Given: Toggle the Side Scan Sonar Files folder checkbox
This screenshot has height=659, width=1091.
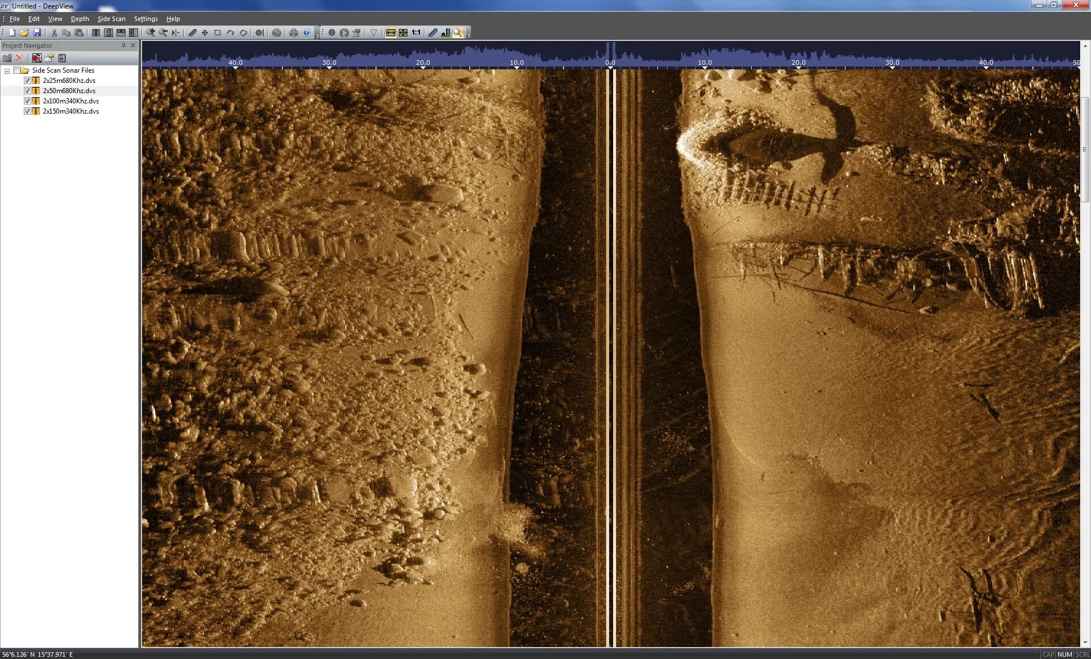Looking at the screenshot, I should [x=18, y=70].
